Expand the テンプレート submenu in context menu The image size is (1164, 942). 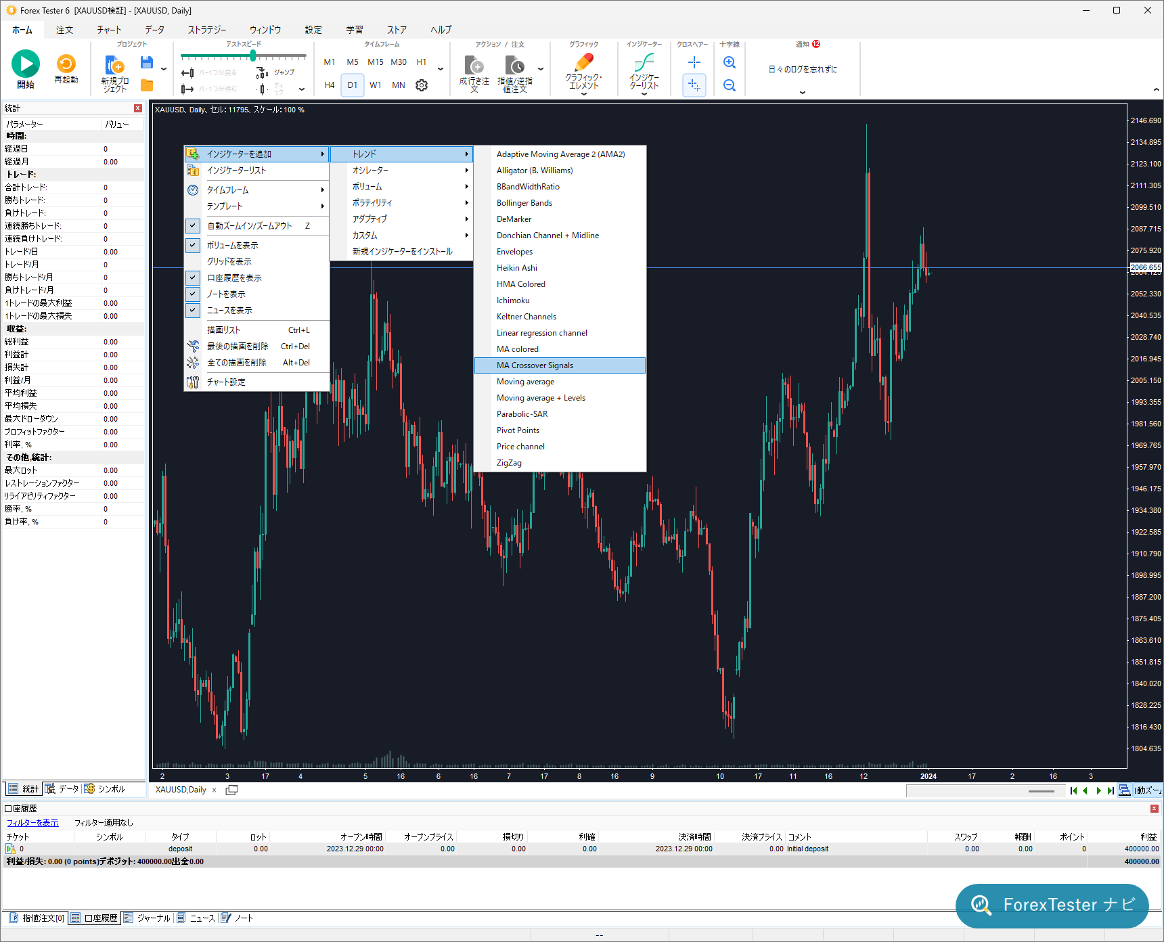(256, 206)
